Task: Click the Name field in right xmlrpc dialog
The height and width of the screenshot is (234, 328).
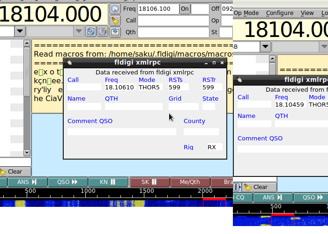Action: 254,124
